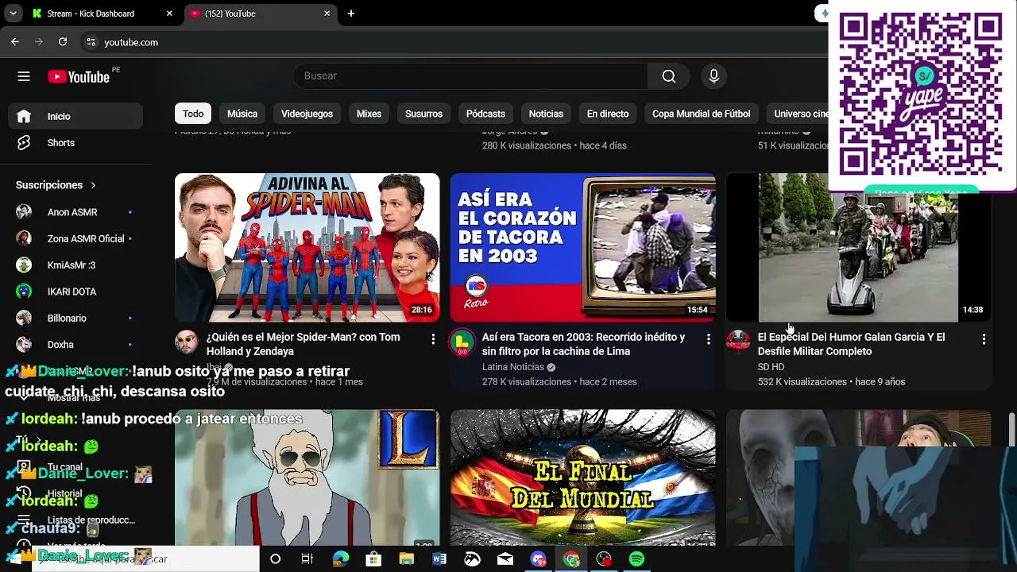
Task: Open 'Así era Tacora en 2003' video title
Action: [x=583, y=344]
